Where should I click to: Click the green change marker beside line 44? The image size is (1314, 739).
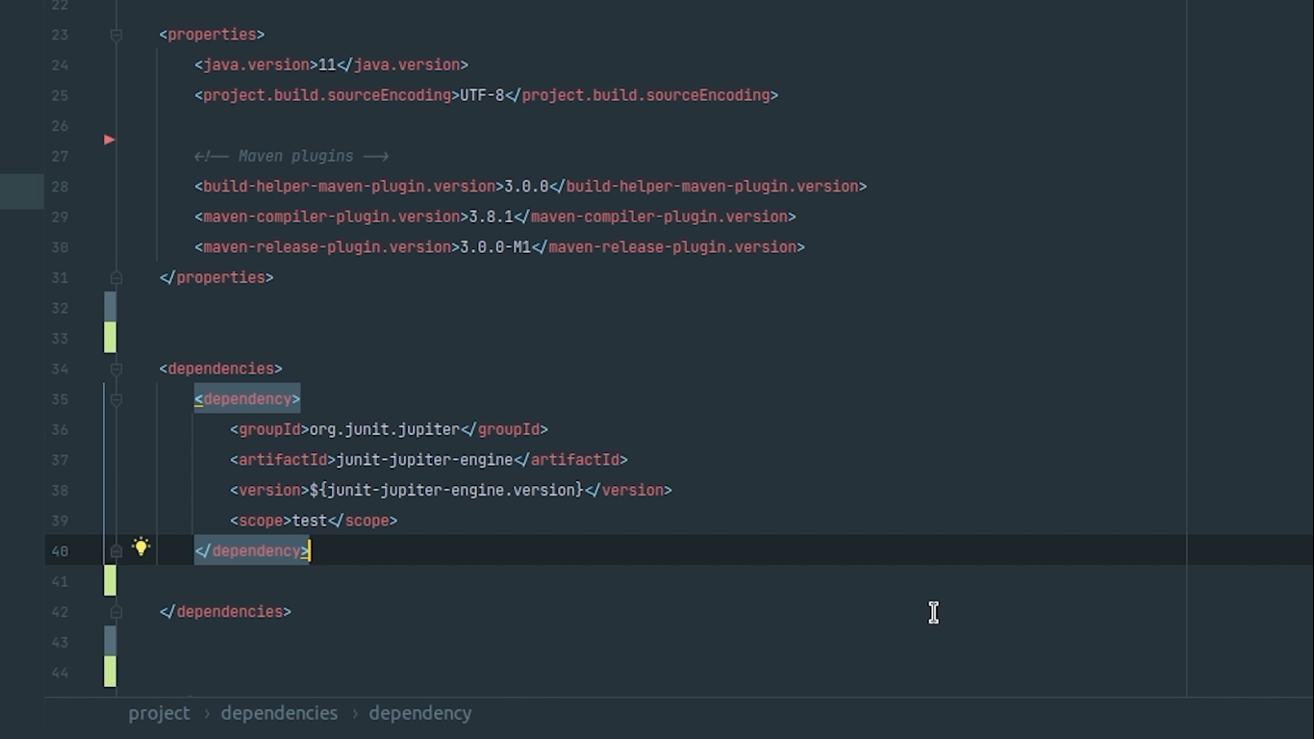110,672
